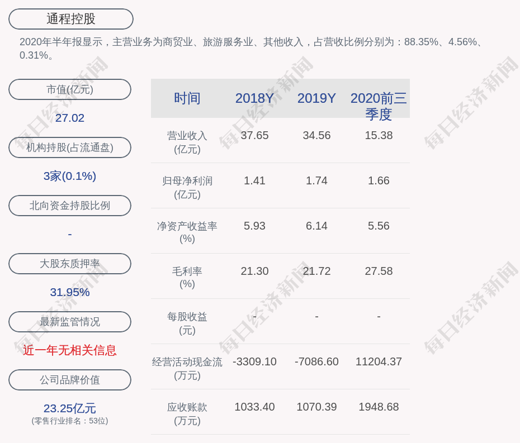Select the 2019Y column header
520x443 pixels.
316,98
